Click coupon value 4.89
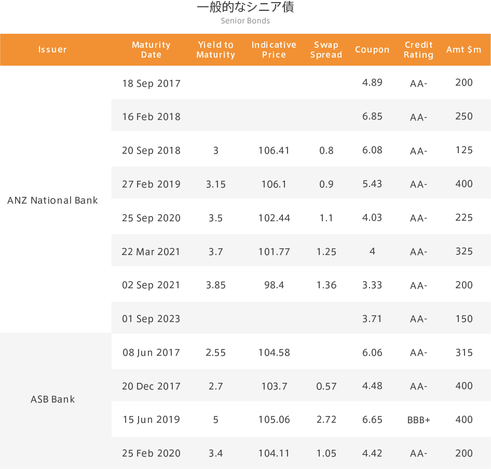 (x=372, y=83)
